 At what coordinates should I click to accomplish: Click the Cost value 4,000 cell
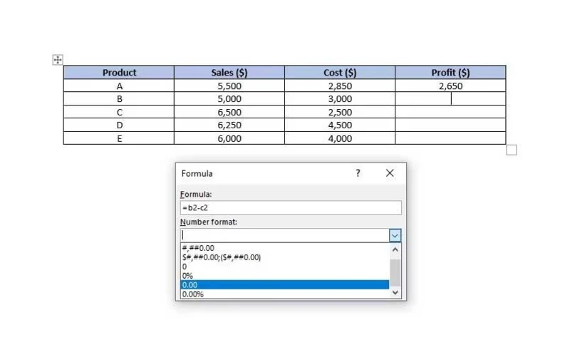[x=340, y=138]
